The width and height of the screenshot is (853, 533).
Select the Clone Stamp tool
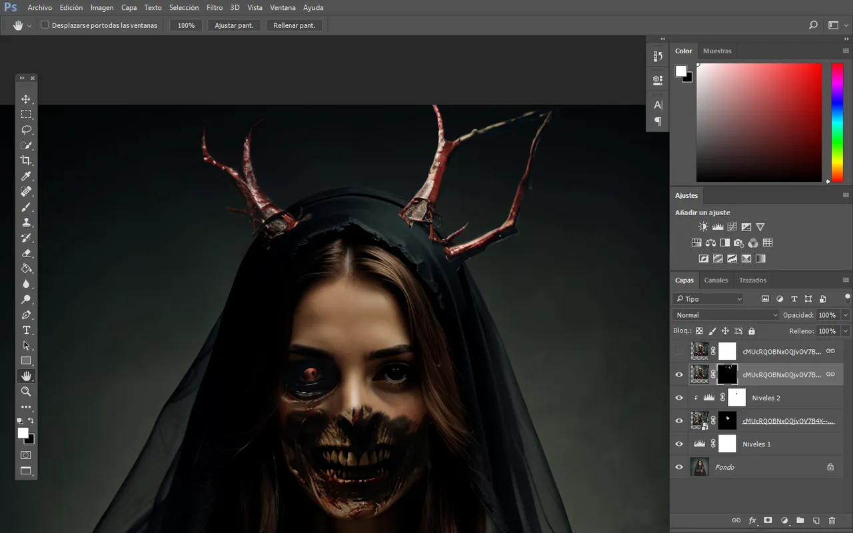[26, 223]
